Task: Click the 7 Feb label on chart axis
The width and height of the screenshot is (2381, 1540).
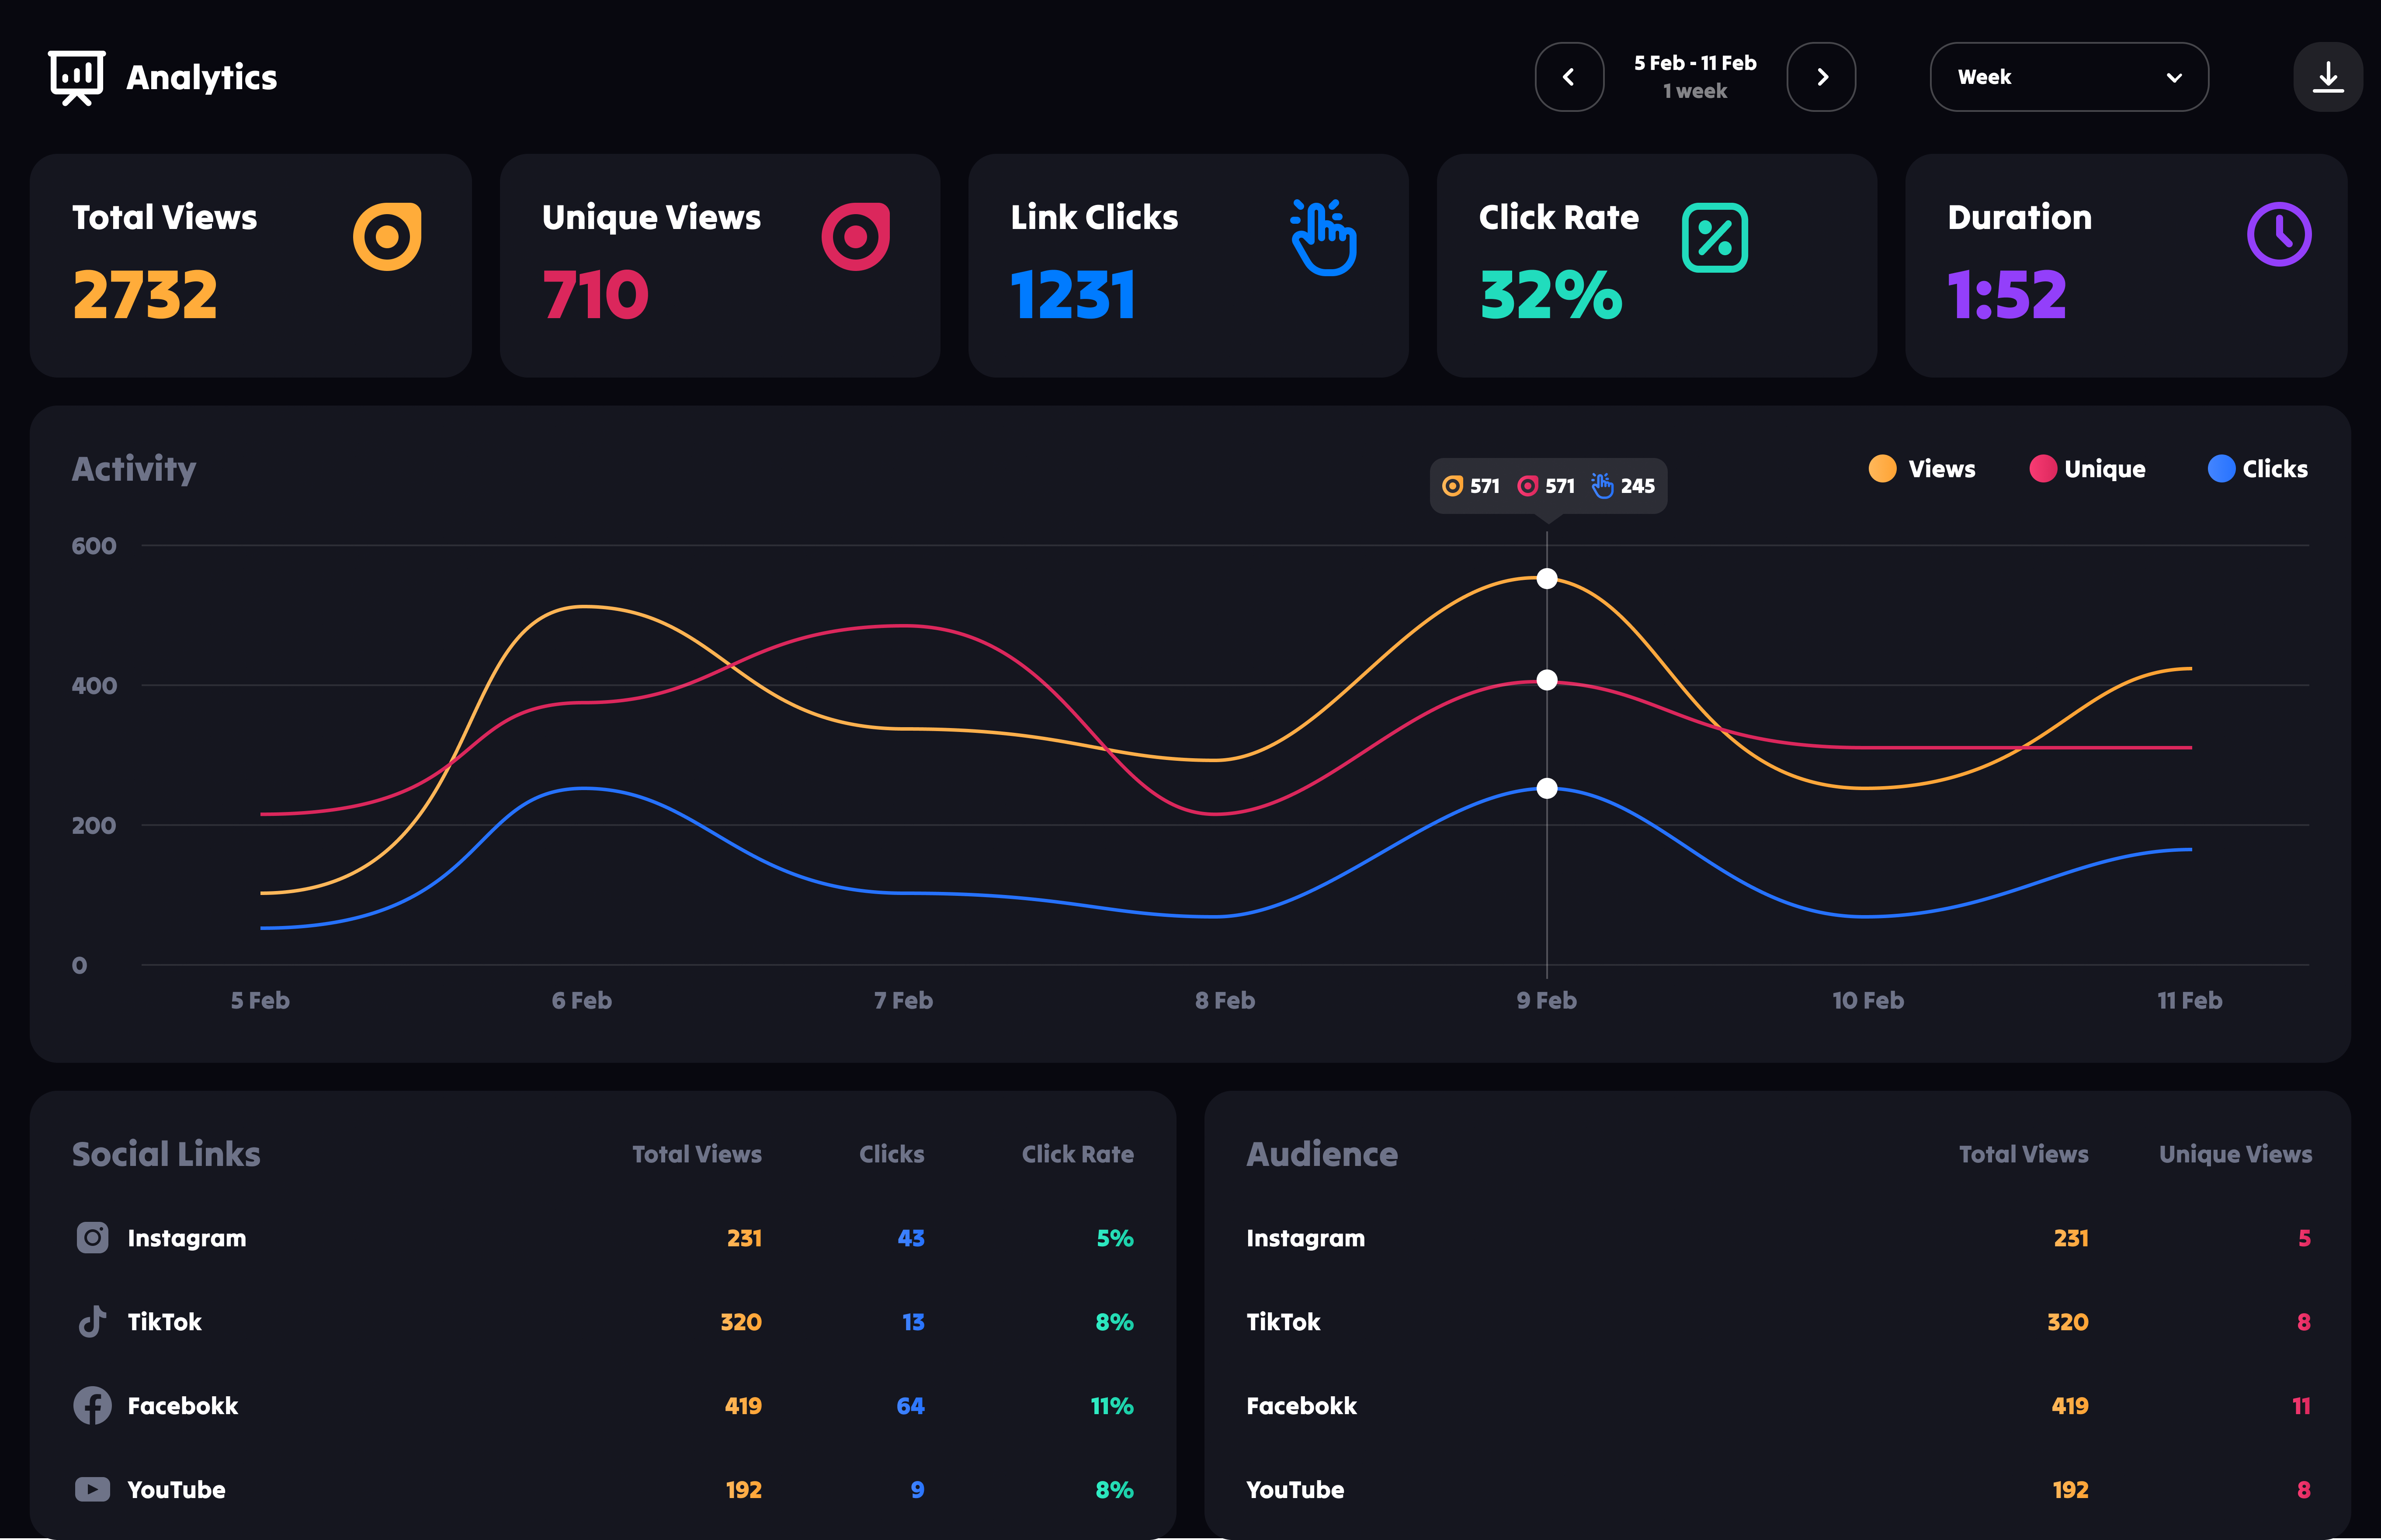Action: pyautogui.click(x=903, y=1000)
